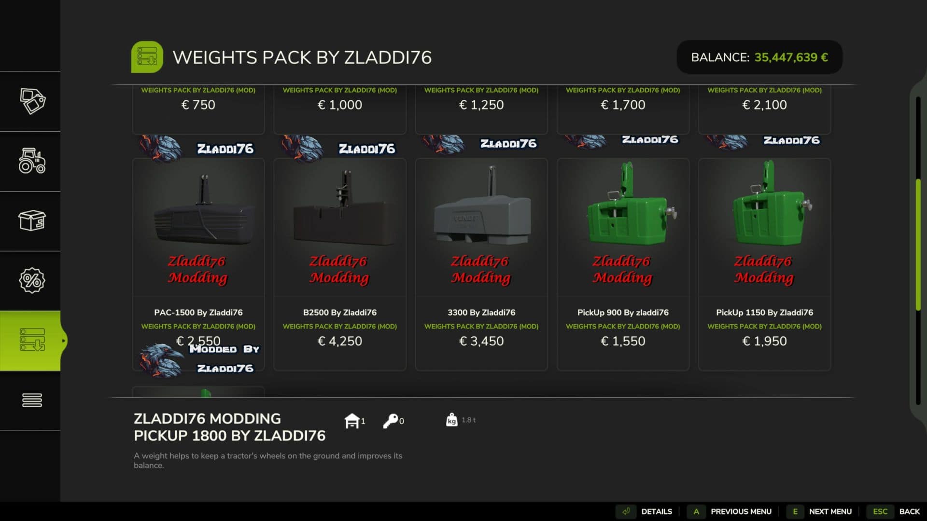927x521 pixels.
Task: Click the kg weight icon
Action: pyautogui.click(x=451, y=420)
